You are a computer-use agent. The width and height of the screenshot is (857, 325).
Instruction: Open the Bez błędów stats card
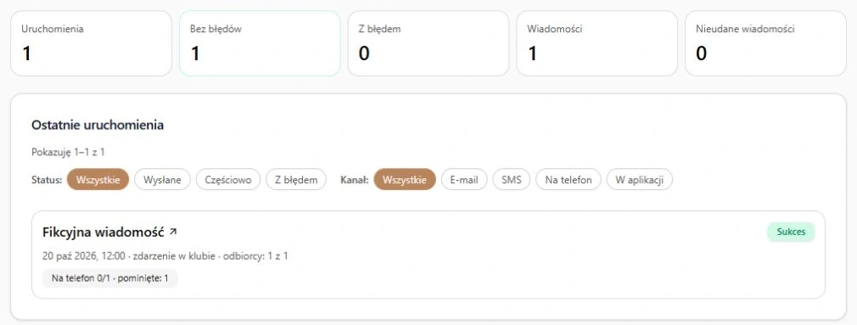pos(260,43)
